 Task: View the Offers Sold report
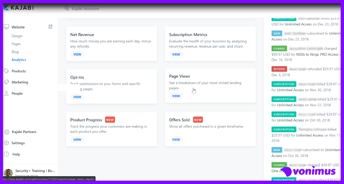(176, 140)
